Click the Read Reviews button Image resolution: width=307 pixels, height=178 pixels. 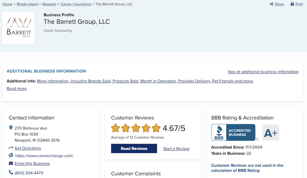pos(134,149)
